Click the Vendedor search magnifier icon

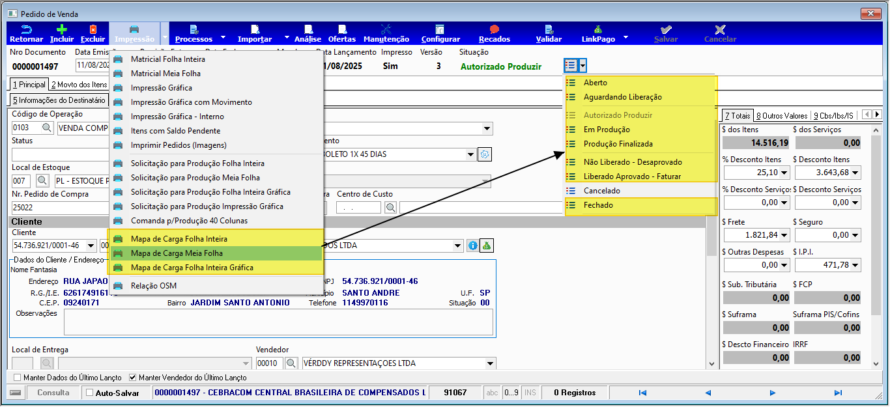pyautogui.click(x=291, y=363)
